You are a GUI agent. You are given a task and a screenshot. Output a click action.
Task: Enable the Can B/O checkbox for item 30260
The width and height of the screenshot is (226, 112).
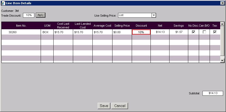click(204, 32)
